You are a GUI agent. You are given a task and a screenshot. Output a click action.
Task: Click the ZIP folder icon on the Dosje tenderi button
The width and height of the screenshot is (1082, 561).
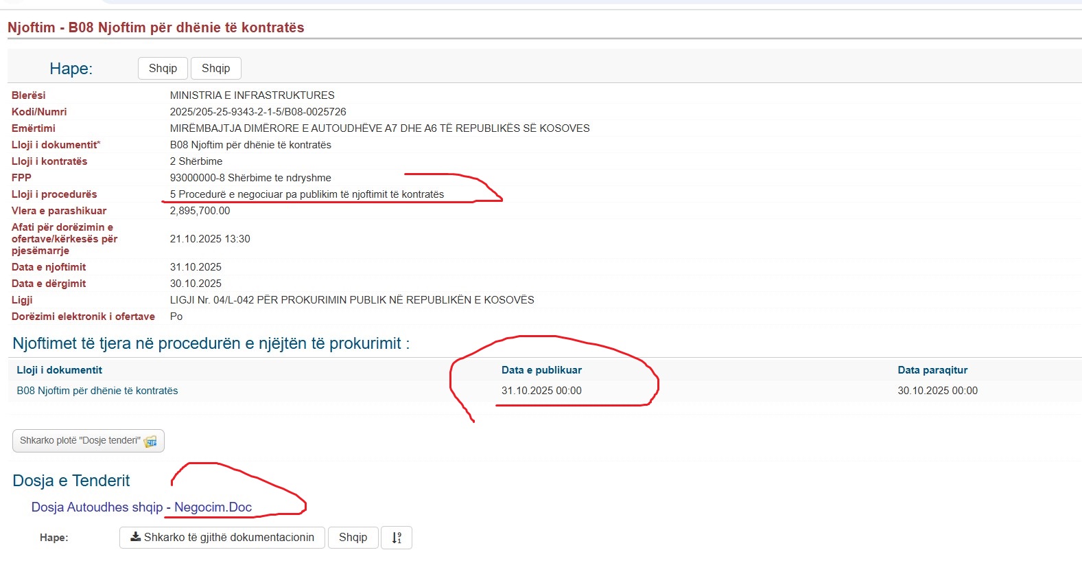coord(150,442)
